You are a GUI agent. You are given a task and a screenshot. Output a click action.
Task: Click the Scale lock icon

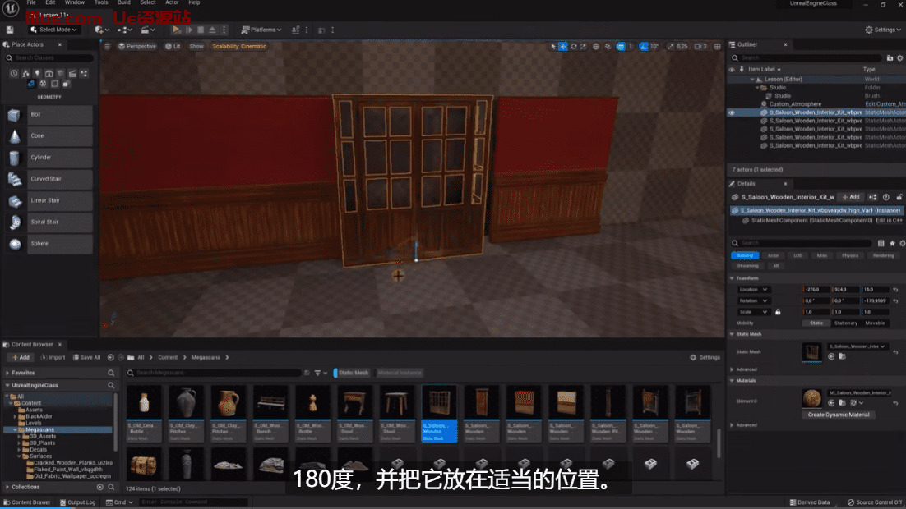pos(778,312)
